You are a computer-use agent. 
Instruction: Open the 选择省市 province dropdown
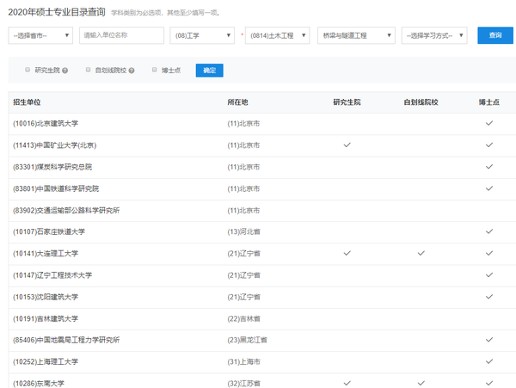[40, 35]
